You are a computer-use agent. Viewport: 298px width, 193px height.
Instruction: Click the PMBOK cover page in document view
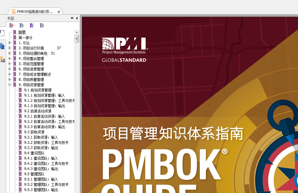coord(190,105)
